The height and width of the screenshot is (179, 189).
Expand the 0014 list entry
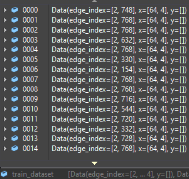tap(5, 149)
